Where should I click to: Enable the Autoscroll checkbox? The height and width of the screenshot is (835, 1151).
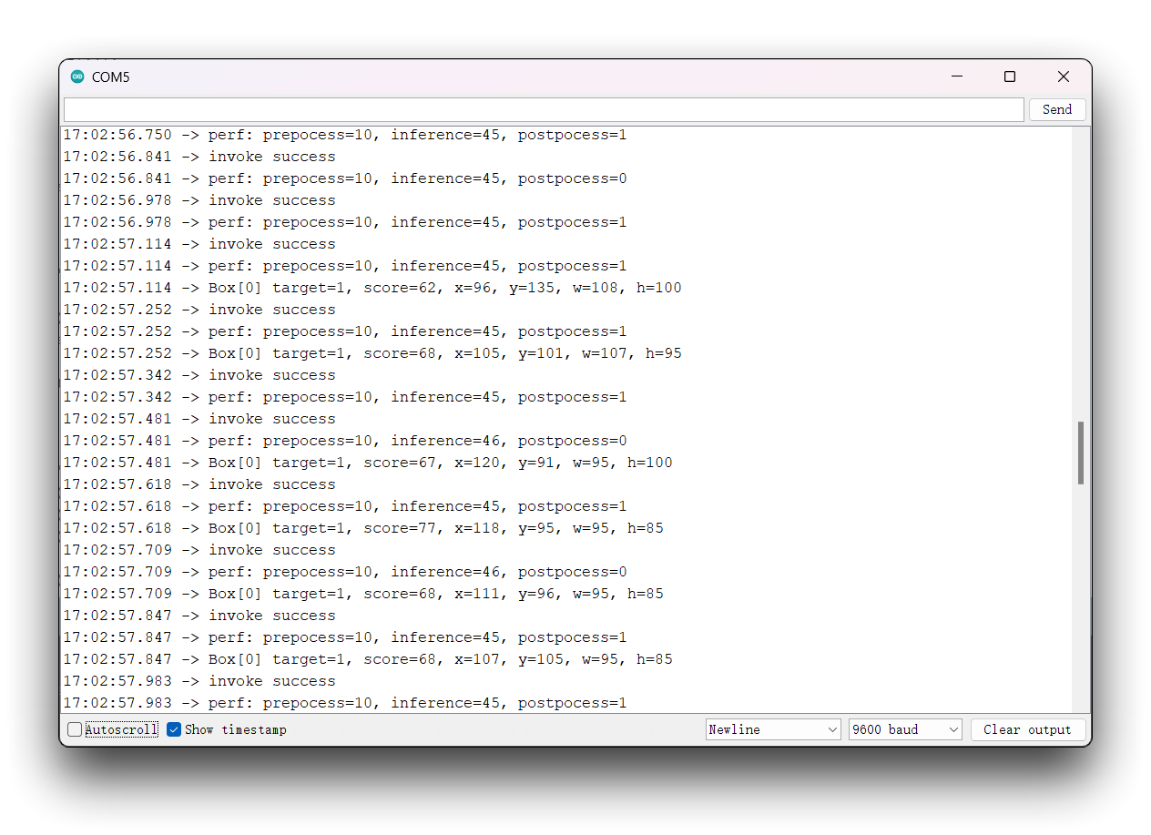[75, 729]
